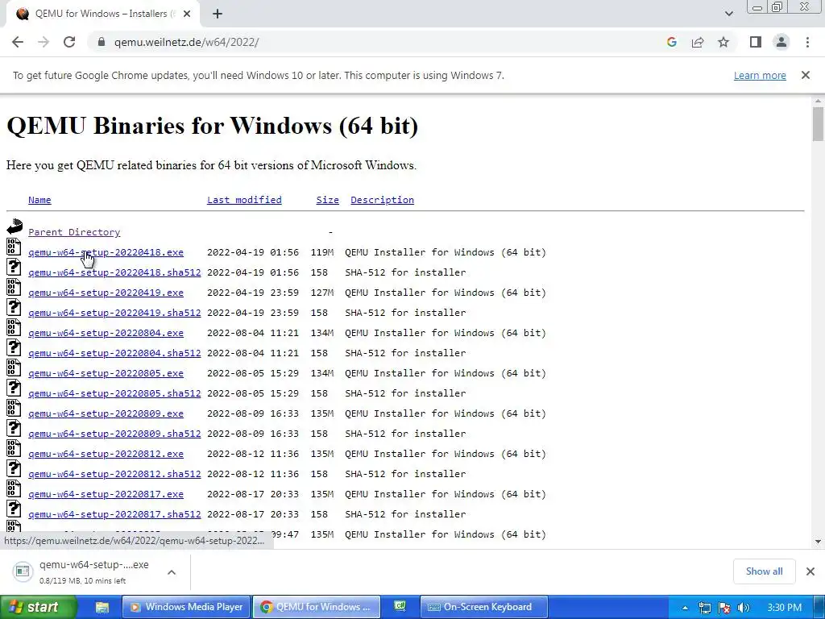Close the downloads bar

pyautogui.click(x=810, y=571)
